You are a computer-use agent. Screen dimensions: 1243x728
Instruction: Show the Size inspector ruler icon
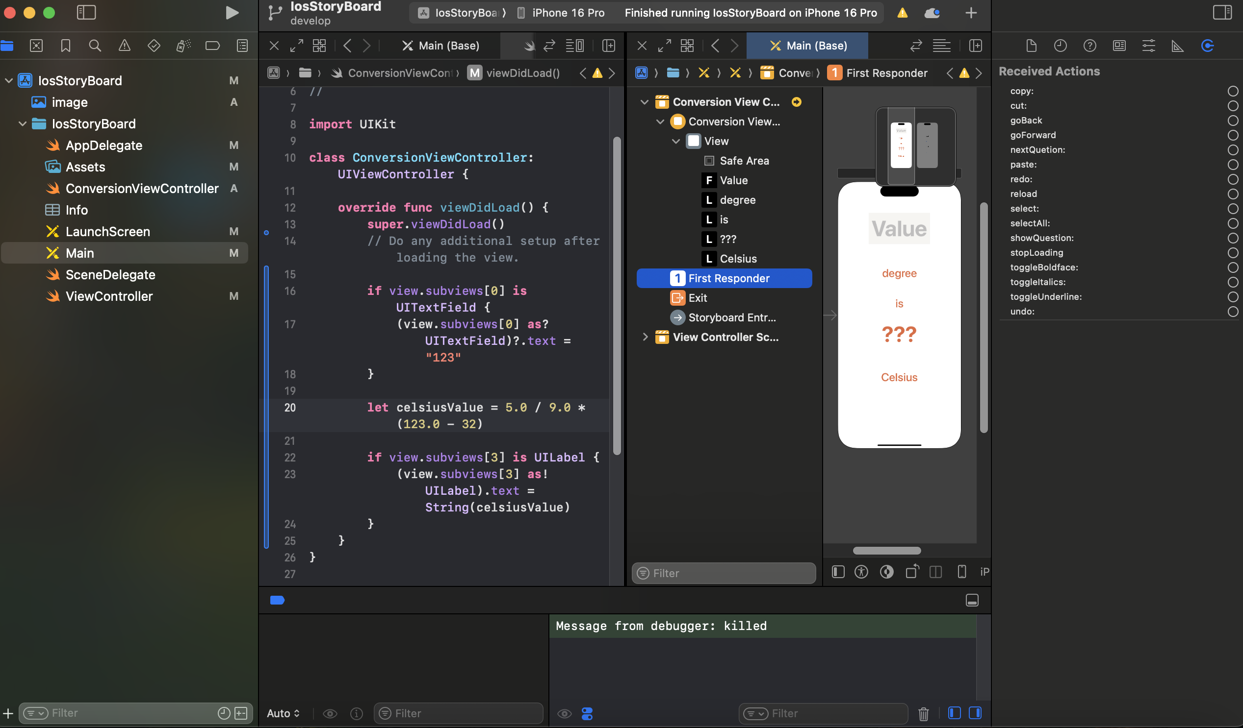pos(1178,46)
